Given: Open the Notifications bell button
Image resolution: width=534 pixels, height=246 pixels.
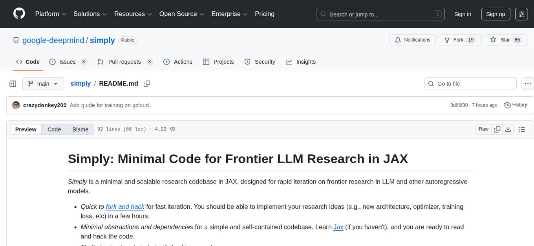Looking at the screenshot, I should [x=412, y=40].
